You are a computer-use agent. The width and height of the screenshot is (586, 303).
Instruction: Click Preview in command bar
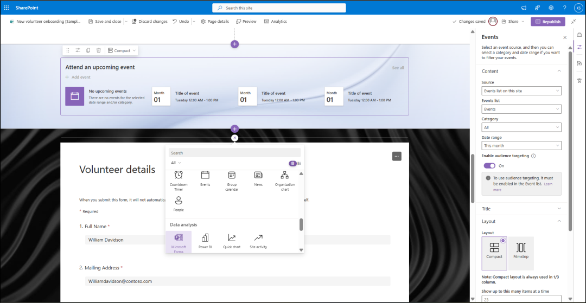(x=246, y=22)
